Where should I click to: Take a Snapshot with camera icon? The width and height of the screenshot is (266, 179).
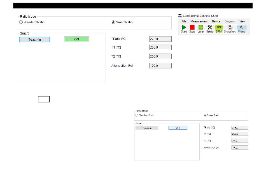click(x=230, y=27)
